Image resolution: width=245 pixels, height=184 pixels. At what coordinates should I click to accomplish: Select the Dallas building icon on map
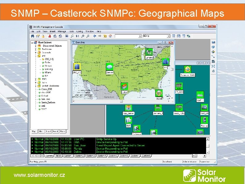pyautogui.click(x=125, y=87)
